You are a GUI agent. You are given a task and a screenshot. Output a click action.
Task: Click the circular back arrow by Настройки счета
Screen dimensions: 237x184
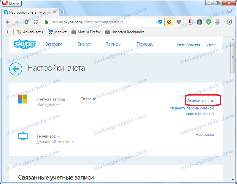click(16, 69)
